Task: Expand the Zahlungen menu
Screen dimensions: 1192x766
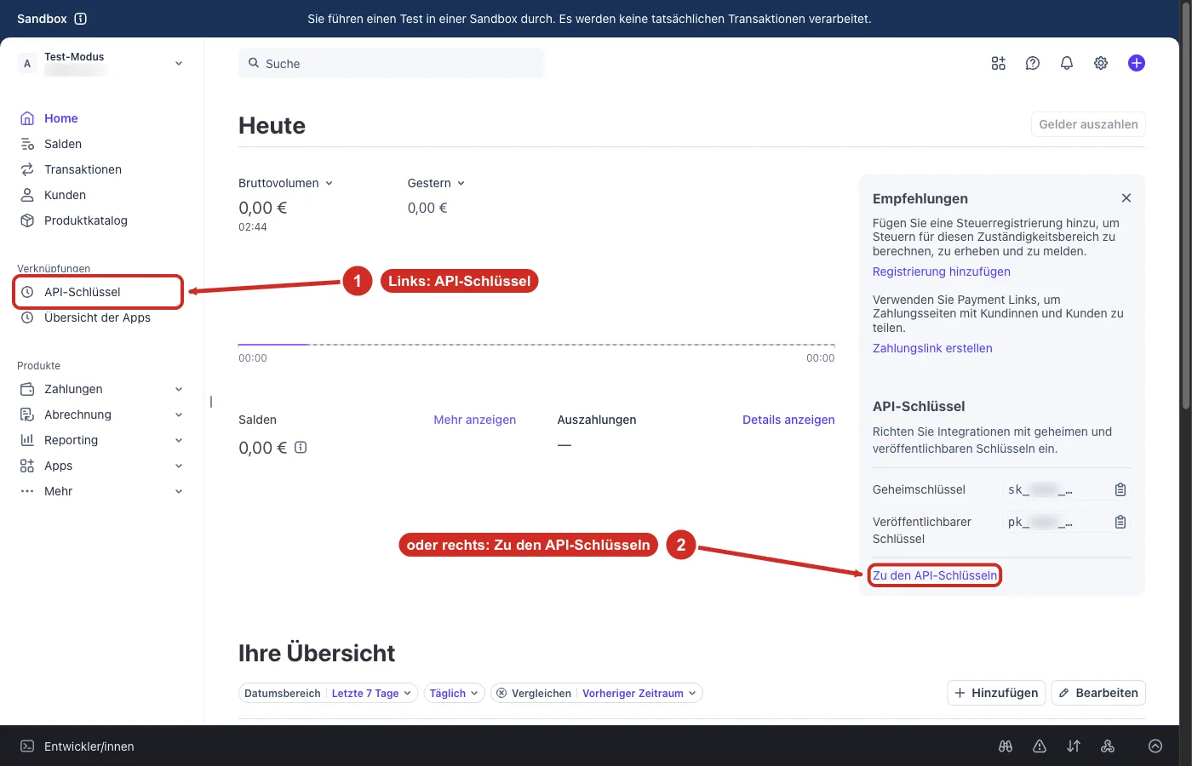Action: (x=101, y=389)
